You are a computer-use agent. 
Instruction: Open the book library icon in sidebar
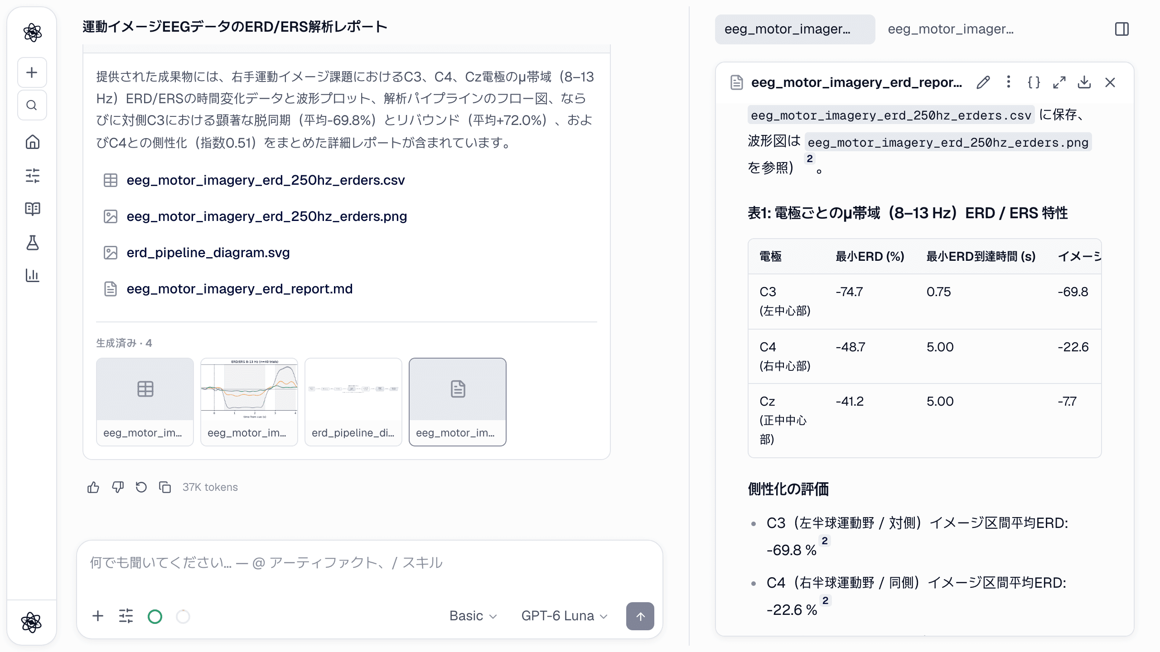32,209
